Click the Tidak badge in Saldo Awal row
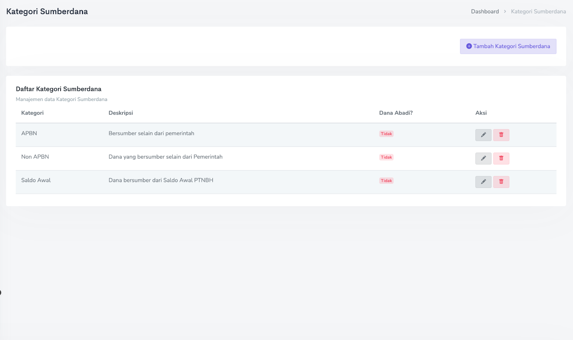 coord(386,181)
